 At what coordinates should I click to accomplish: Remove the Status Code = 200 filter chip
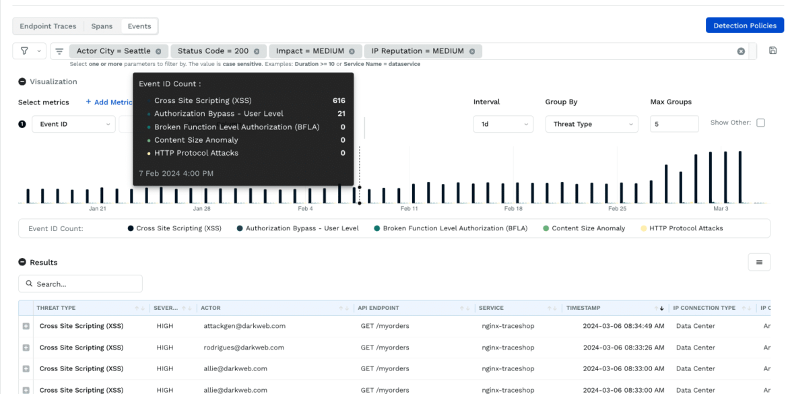tap(257, 51)
